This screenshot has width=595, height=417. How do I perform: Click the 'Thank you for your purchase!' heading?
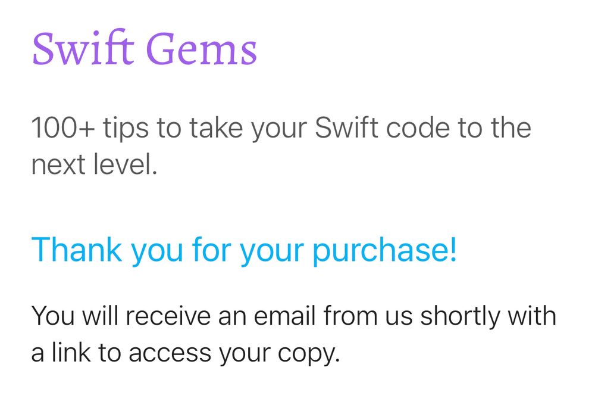244,250
